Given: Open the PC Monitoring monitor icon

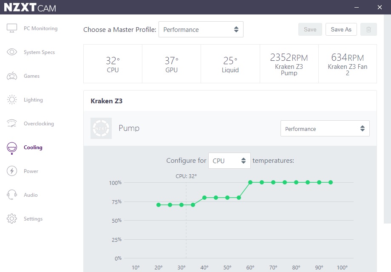Looking at the screenshot, I should (x=12, y=28).
